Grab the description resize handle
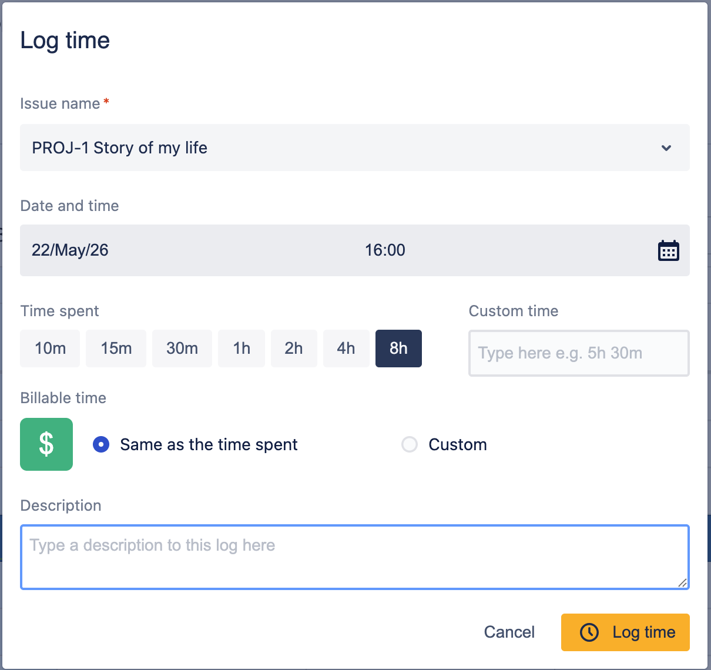The image size is (711, 670). coord(682,582)
